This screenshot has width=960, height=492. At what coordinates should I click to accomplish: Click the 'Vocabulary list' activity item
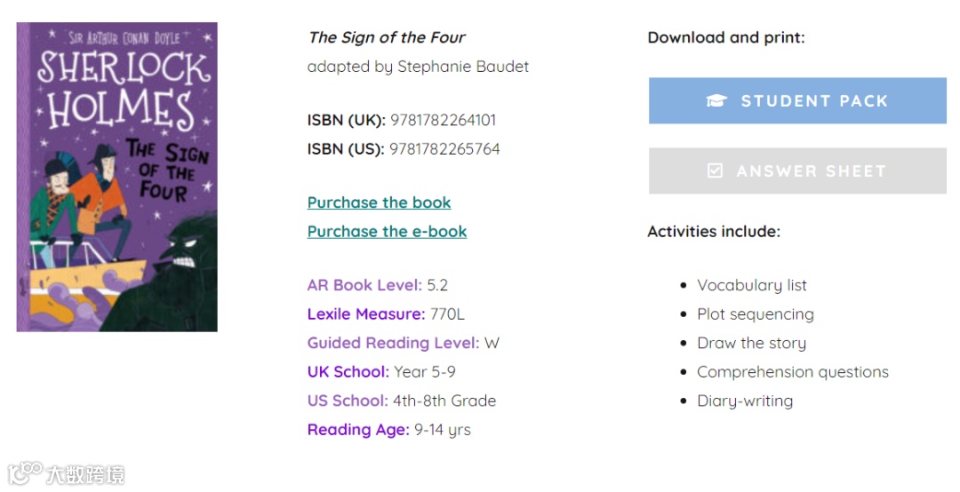752,285
